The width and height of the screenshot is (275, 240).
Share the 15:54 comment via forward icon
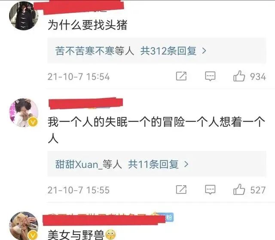[x=181, y=76]
